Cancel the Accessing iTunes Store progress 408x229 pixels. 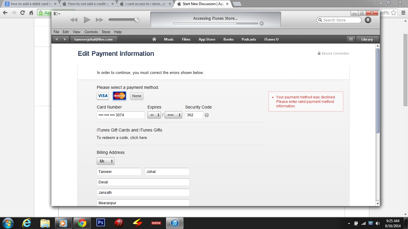coord(262,24)
